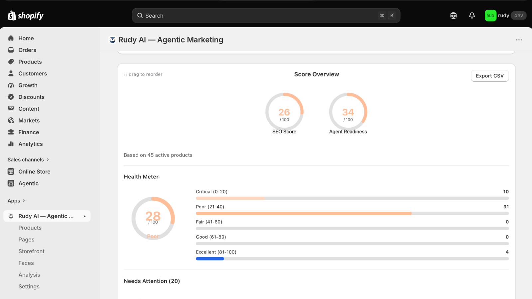
Task: Click the count 10 for Critical
Action: (x=506, y=192)
